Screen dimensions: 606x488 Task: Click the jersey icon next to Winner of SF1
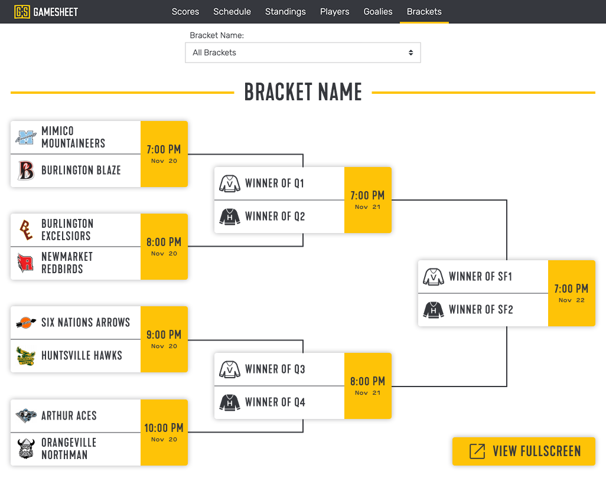(434, 276)
